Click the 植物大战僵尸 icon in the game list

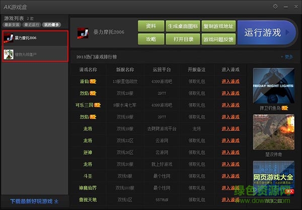(x=9, y=54)
